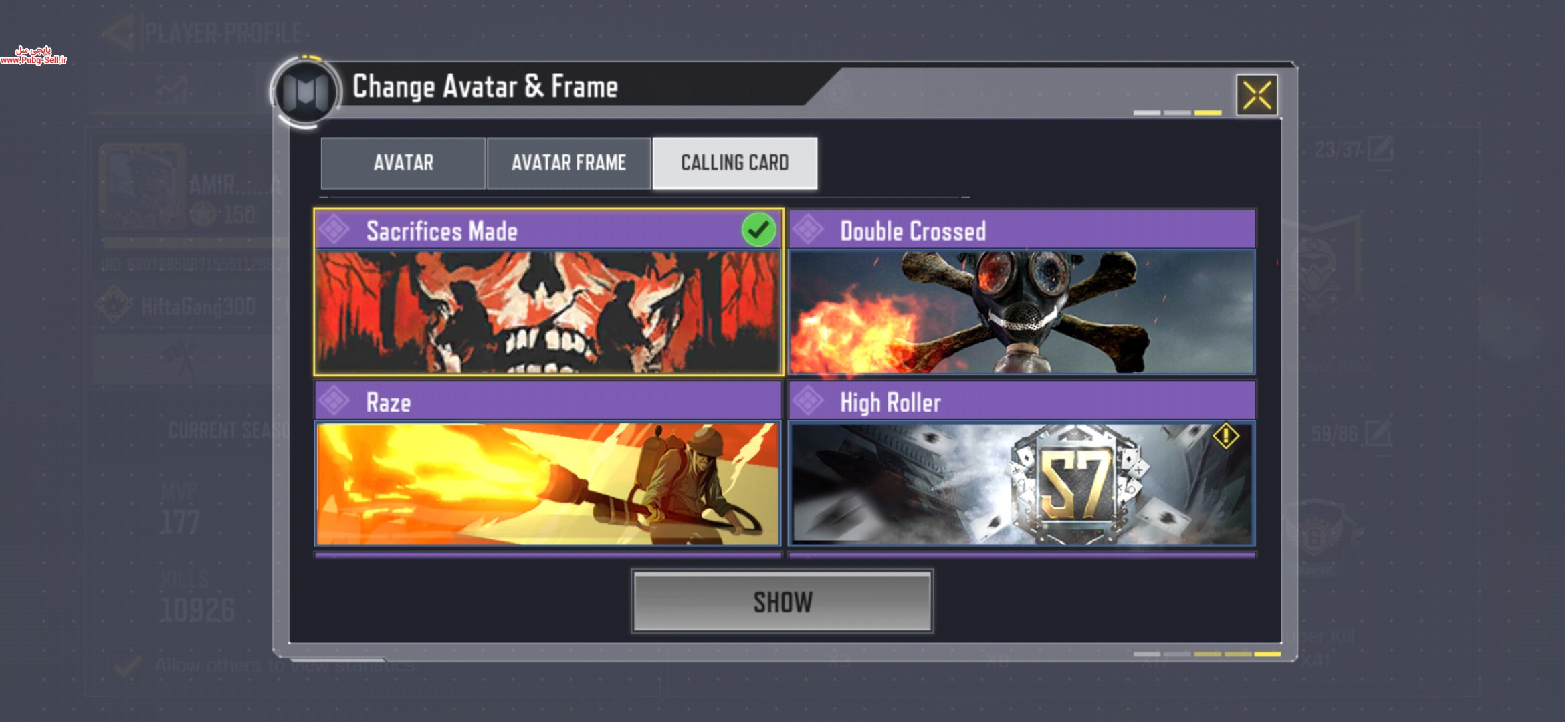Click the Double Crossed title bar
Screen dimensions: 1565x722
click(1022, 230)
